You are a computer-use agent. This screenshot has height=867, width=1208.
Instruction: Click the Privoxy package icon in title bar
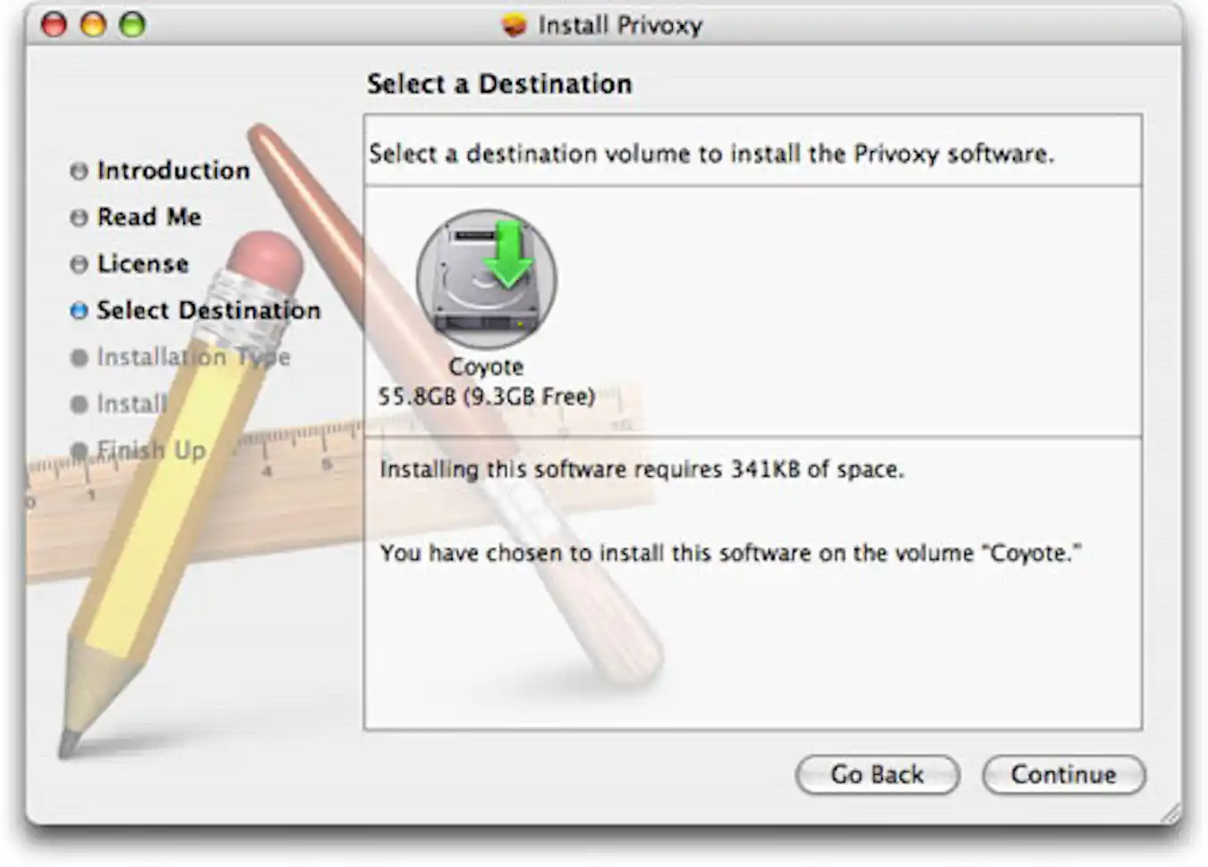coord(514,25)
